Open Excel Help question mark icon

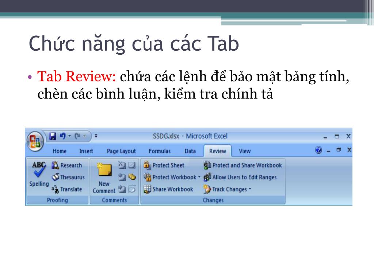pyautogui.click(x=318, y=150)
